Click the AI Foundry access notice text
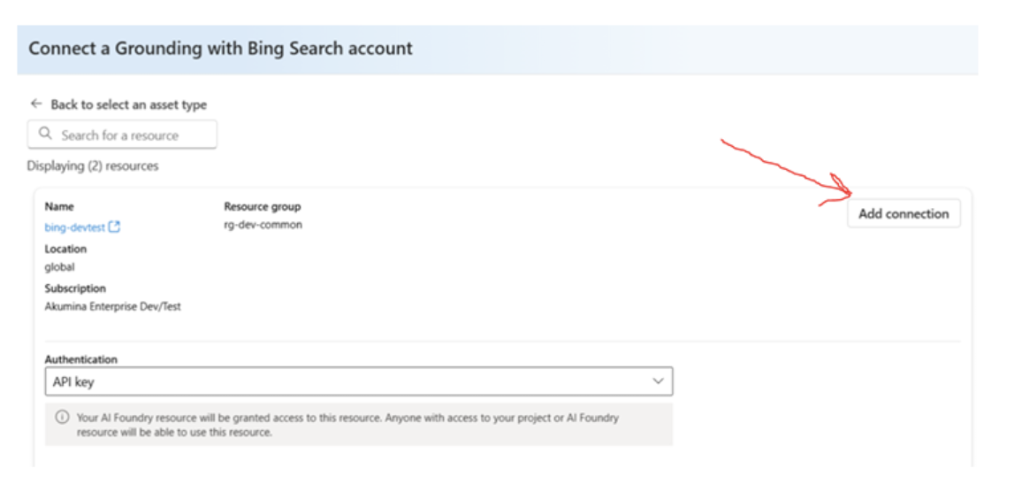 [347, 425]
